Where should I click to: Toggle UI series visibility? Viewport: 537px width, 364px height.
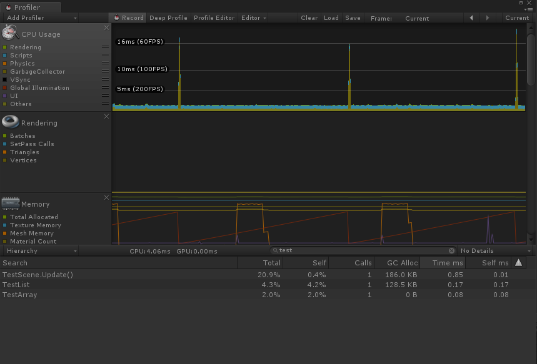pyautogui.click(x=5, y=96)
